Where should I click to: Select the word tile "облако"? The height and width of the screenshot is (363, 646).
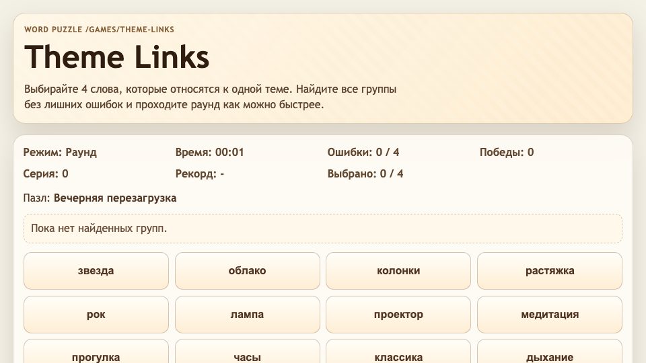click(247, 271)
